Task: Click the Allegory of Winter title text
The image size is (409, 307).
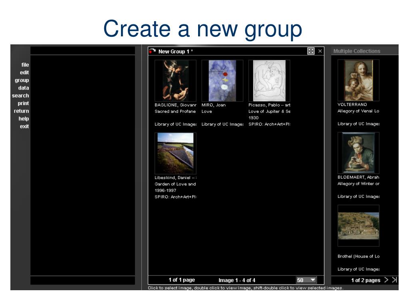Action: (x=358, y=184)
